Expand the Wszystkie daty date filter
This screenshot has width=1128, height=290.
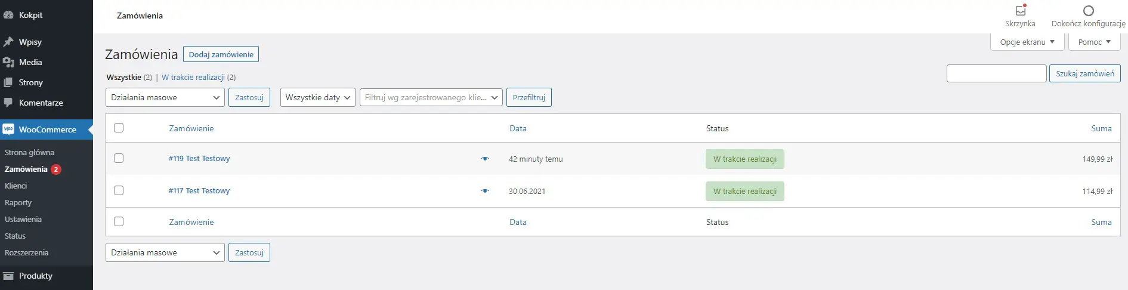(x=317, y=97)
